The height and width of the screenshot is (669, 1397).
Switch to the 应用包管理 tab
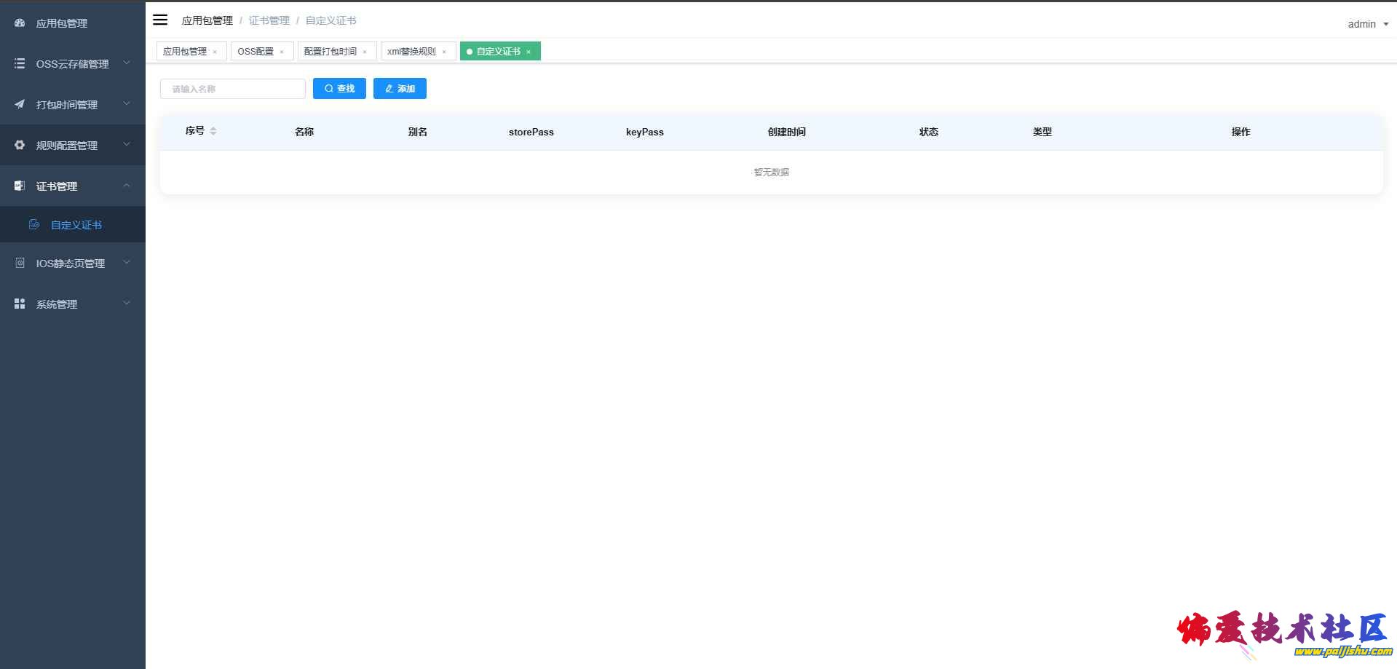(x=185, y=52)
